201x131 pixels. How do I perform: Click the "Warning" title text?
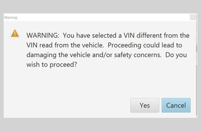pos(11,18)
